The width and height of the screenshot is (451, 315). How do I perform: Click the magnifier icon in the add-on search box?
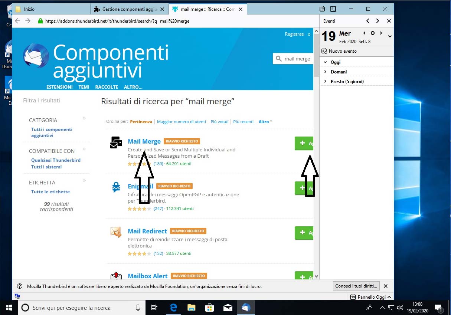278,59
